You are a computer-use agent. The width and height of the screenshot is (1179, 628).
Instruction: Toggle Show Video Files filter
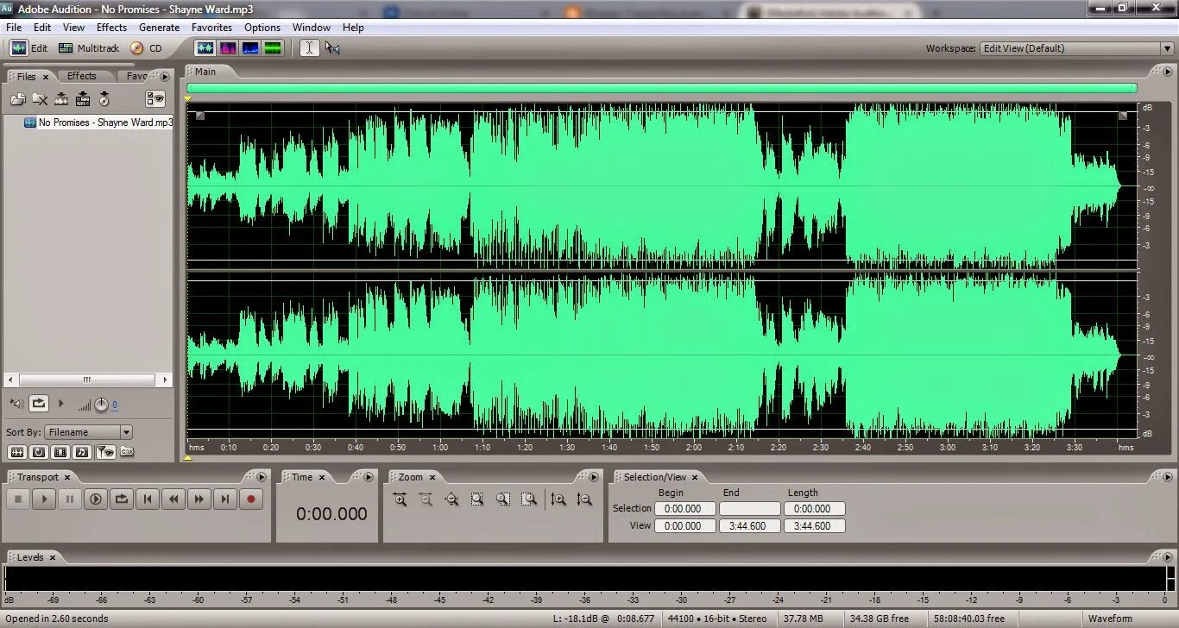pos(60,452)
